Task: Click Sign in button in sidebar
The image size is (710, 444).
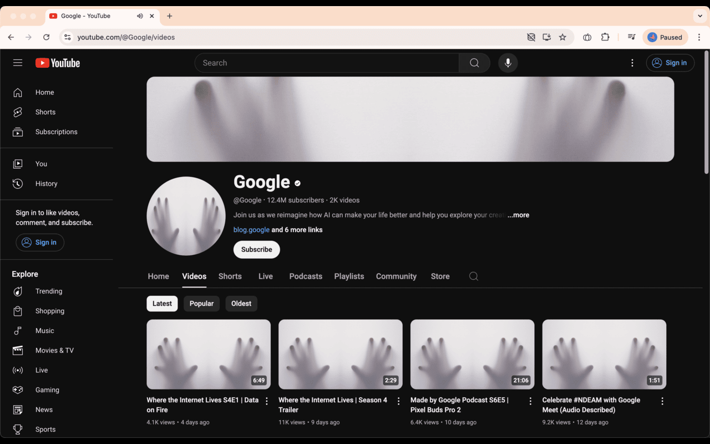Action: pos(40,243)
